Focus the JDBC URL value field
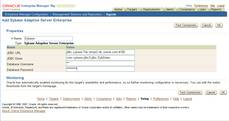Screen dimensions: 229x121 pyautogui.click(x=100, y=52)
